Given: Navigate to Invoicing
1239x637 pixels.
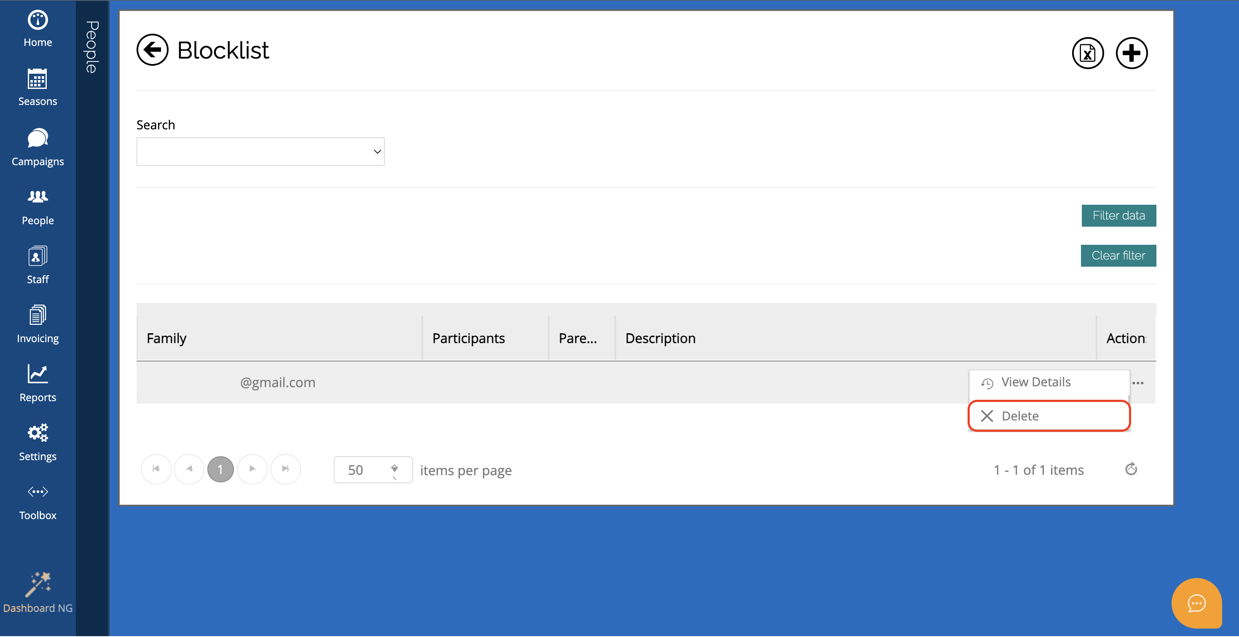Looking at the screenshot, I should coord(38,324).
